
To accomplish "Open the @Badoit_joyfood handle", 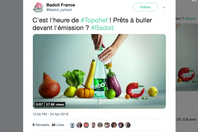I will 59,10.
